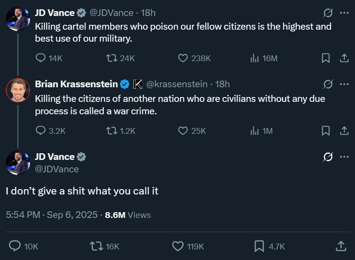Open Brian Krassenstein's profile name link
Image resolution: width=355 pixels, height=260 pixels.
(x=76, y=84)
